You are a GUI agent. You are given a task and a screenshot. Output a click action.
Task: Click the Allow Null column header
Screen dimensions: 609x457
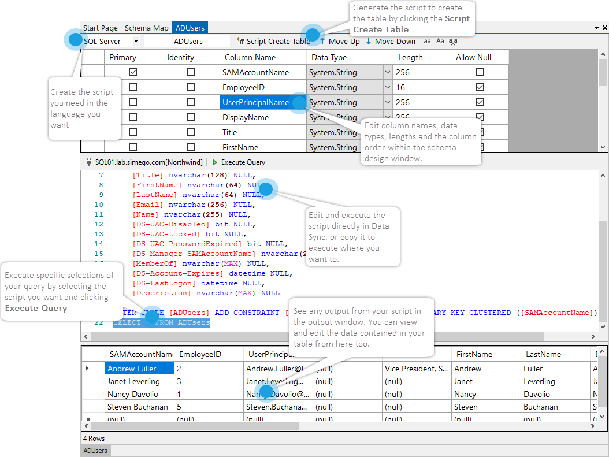pyautogui.click(x=480, y=57)
